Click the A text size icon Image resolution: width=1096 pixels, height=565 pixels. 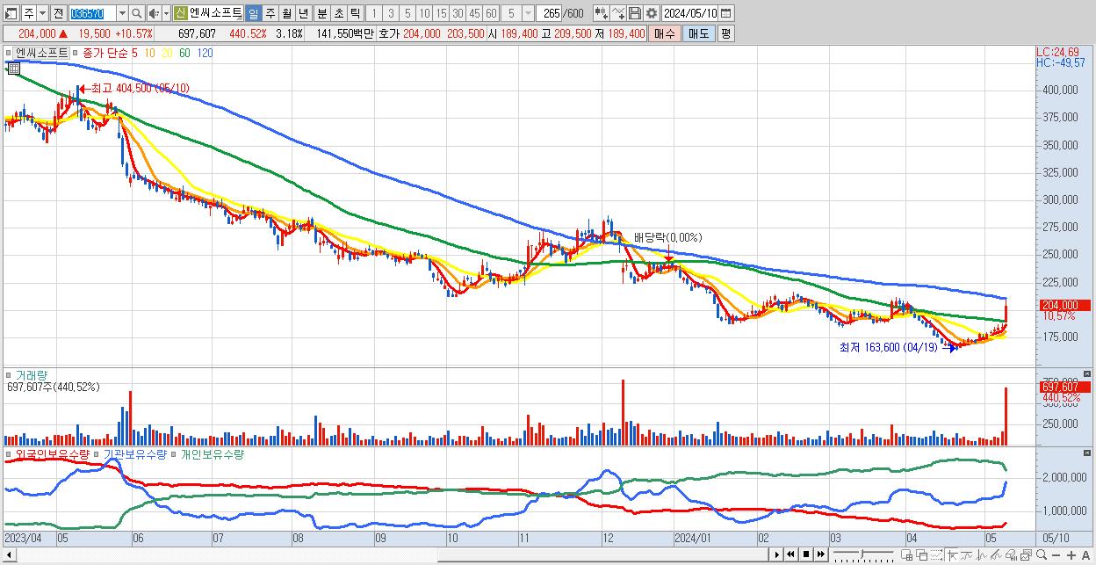(x=1086, y=555)
